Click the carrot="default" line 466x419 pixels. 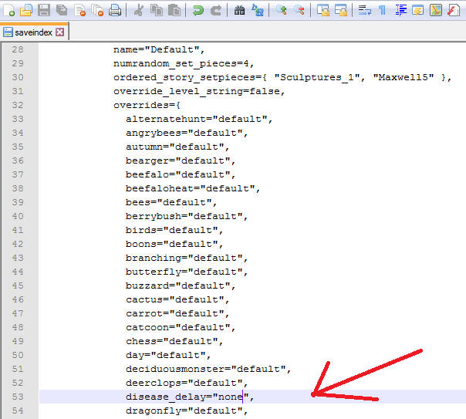[x=177, y=313]
